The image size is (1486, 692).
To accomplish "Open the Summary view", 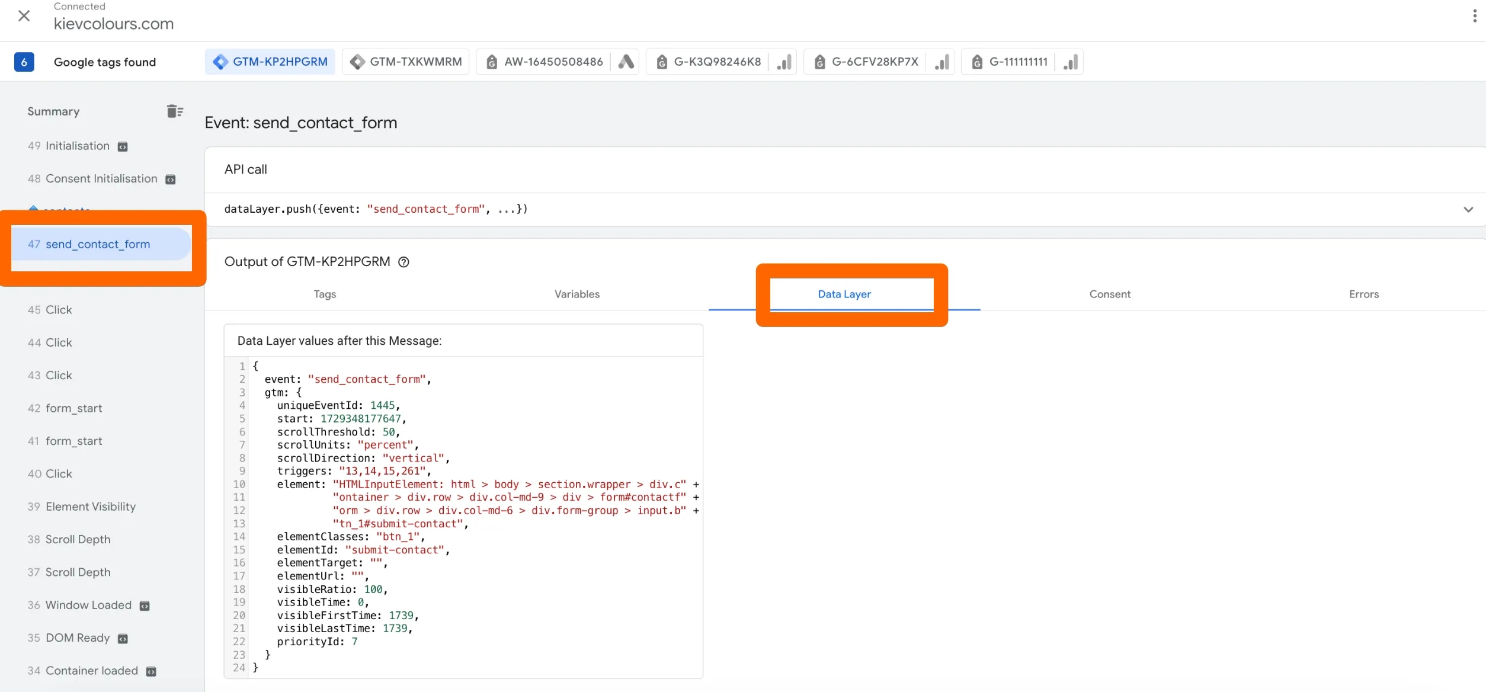I will 53,111.
